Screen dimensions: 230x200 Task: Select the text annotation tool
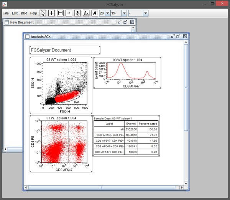(x=94, y=13)
